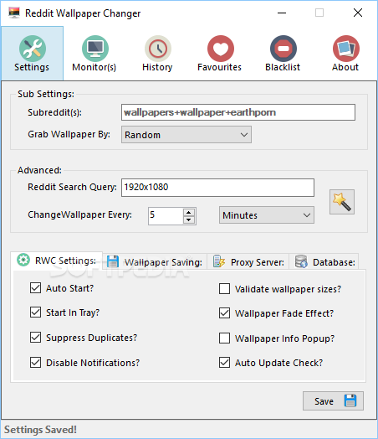Switch to the Wallpaper Saving tab

(155, 261)
